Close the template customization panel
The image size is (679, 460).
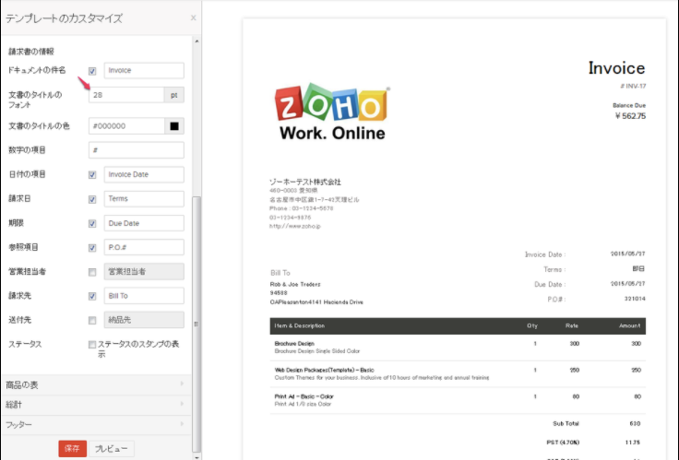point(193,18)
